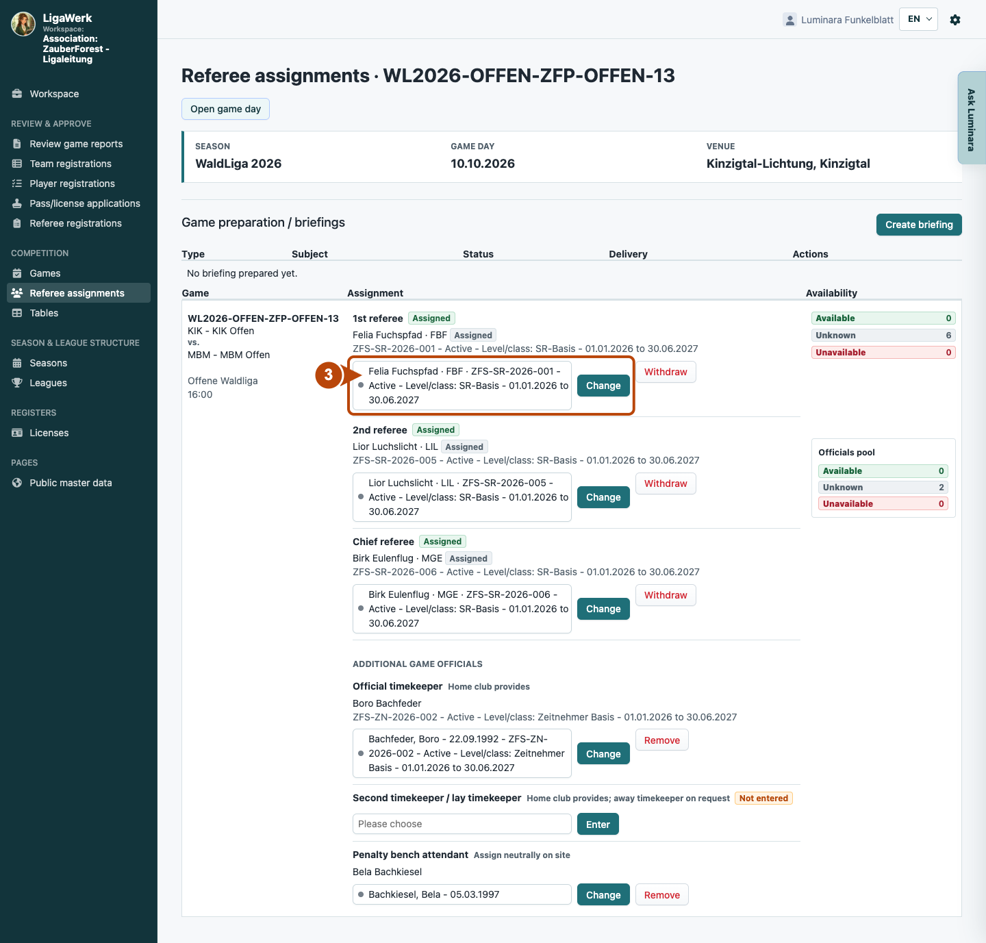Open the 1st referee Felia Fuchspfad selector
The height and width of the screenshot is (943, 986).
462,386
